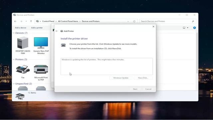The image size is (213, 120).
Task: Click Devices and Printers breadcrumb
Action: point(91,21)
